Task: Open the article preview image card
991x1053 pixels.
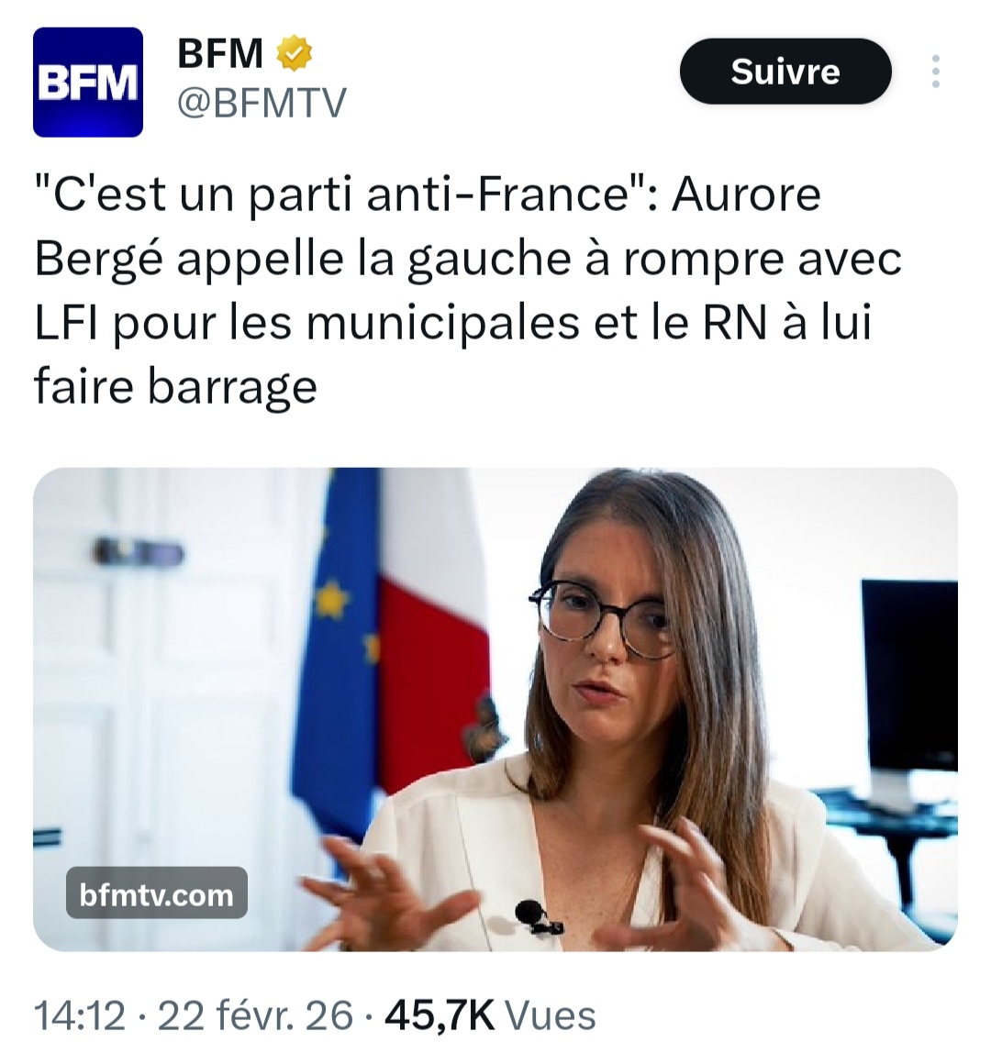Action: [x=495, y=709]
